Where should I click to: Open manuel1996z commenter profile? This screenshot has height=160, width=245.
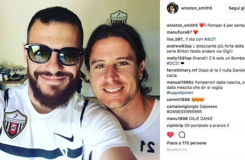pyautogui.click(x=180, y=82)
